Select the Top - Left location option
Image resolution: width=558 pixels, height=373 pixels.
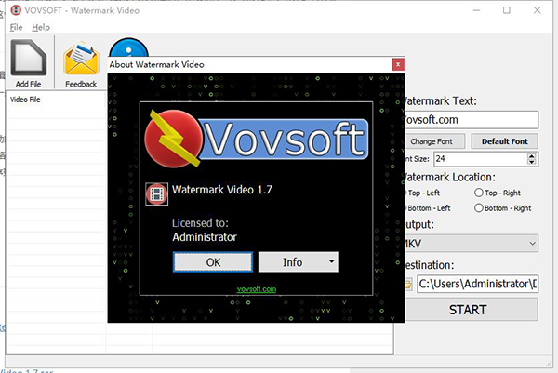423,193
